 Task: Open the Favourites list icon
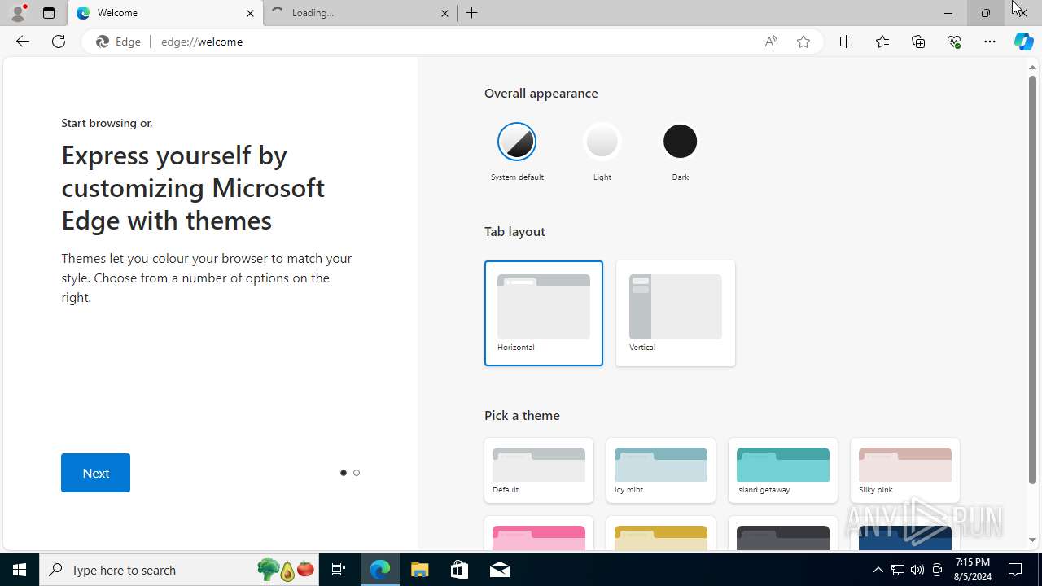click(882, 42)
